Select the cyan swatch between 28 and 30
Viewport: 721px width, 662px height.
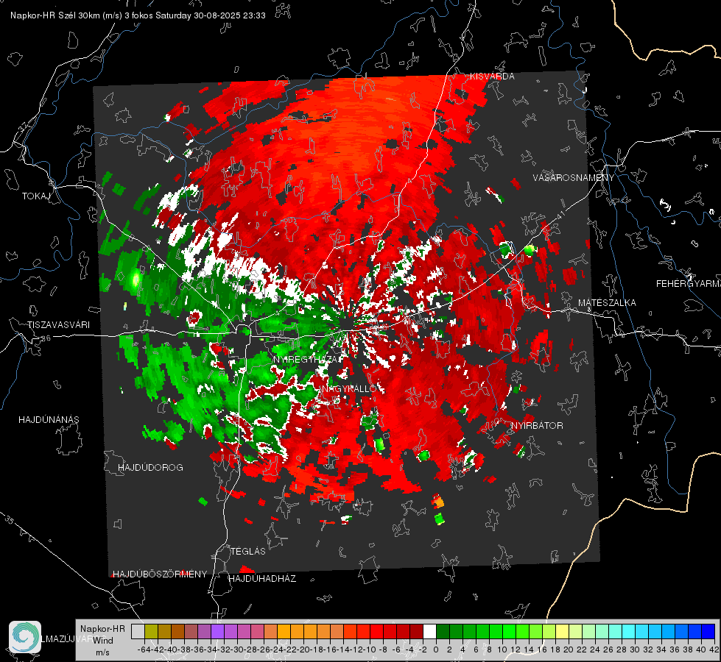[x=629, y=631]
